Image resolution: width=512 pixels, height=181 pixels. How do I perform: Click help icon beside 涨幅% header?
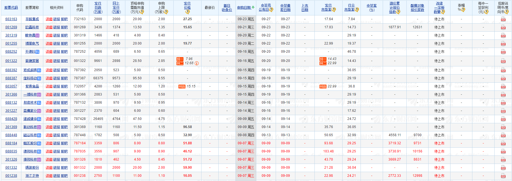[x=463, y=10]
